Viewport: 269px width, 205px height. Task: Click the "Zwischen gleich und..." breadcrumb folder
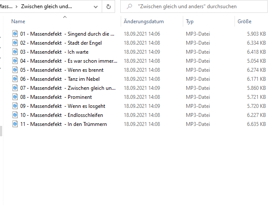coord(47,7)
